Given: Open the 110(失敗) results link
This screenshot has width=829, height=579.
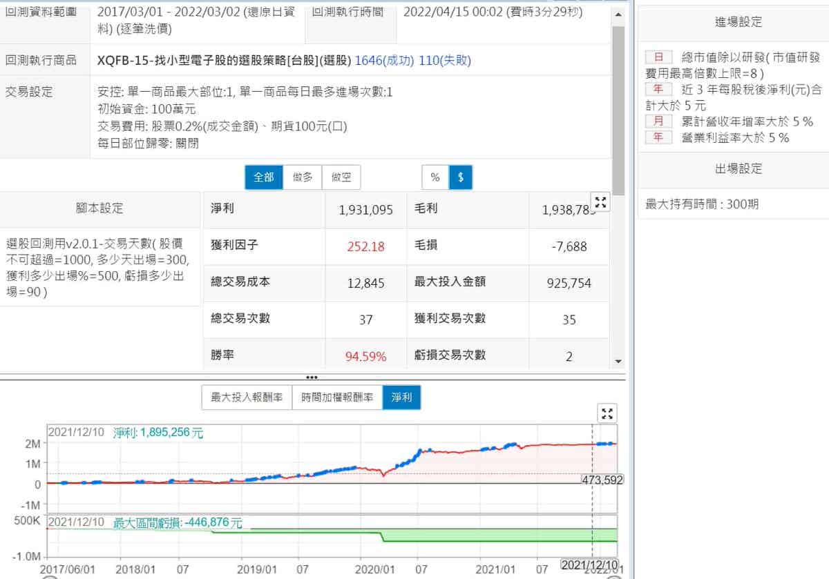Looking at the screenshot, I should coord(445,61).
